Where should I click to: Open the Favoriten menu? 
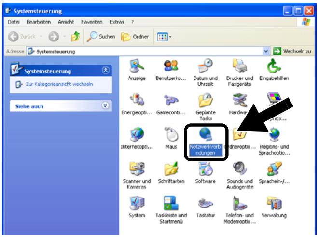click(x=92, y=22)
